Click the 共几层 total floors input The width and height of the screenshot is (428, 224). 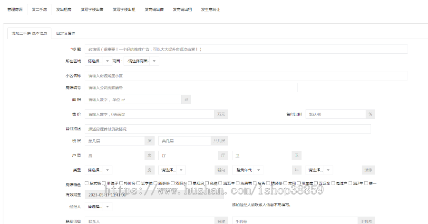(x=184, y=141)
